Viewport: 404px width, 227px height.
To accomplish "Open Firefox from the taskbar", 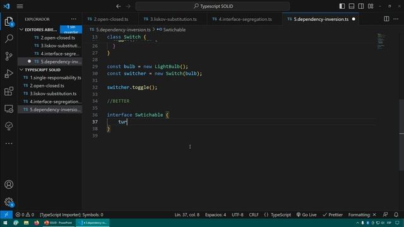I will [37, 223].
